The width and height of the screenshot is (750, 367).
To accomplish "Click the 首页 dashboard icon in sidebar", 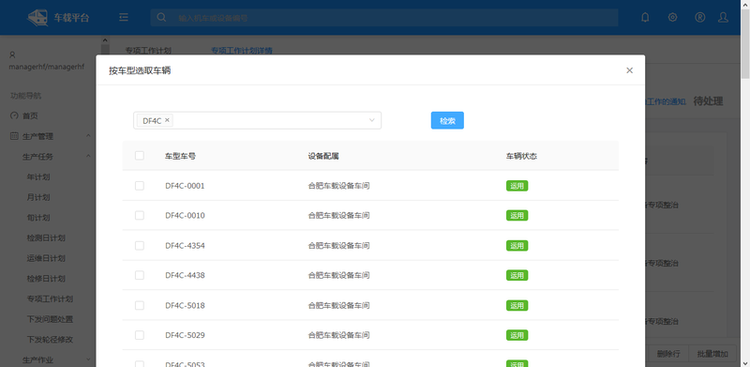I will point(14,116).
